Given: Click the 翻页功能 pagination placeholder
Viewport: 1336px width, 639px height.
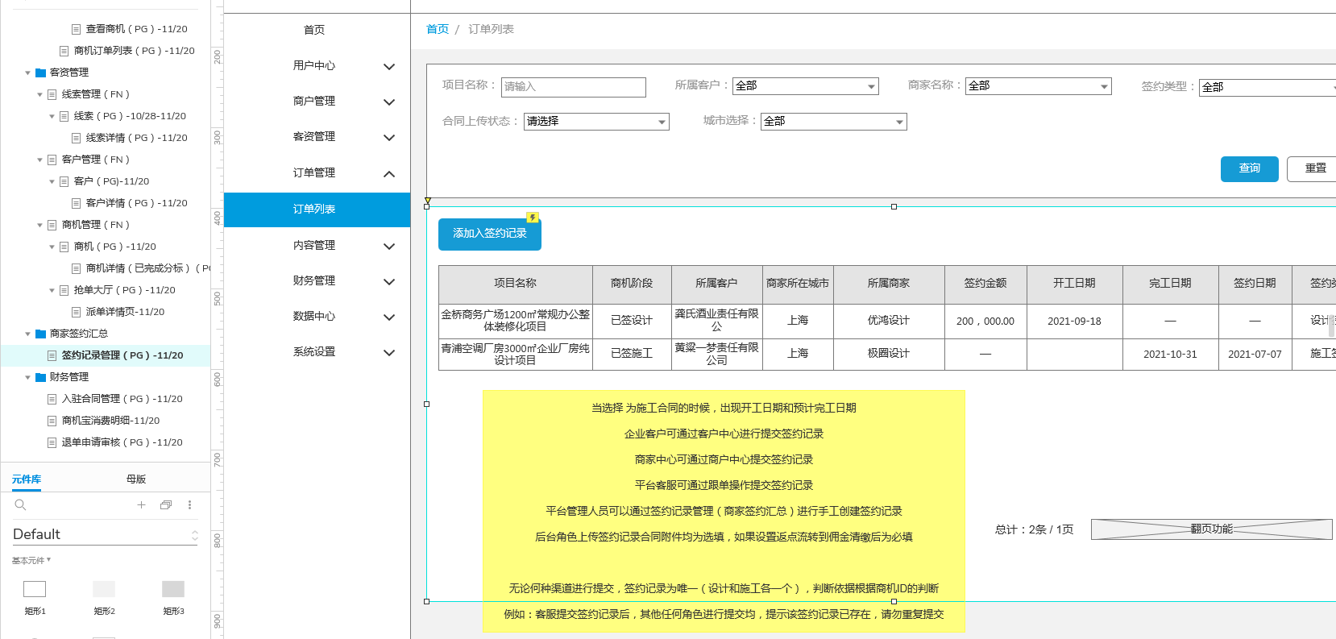Looking at the screenshot, I should click(x=1211, y=529).
